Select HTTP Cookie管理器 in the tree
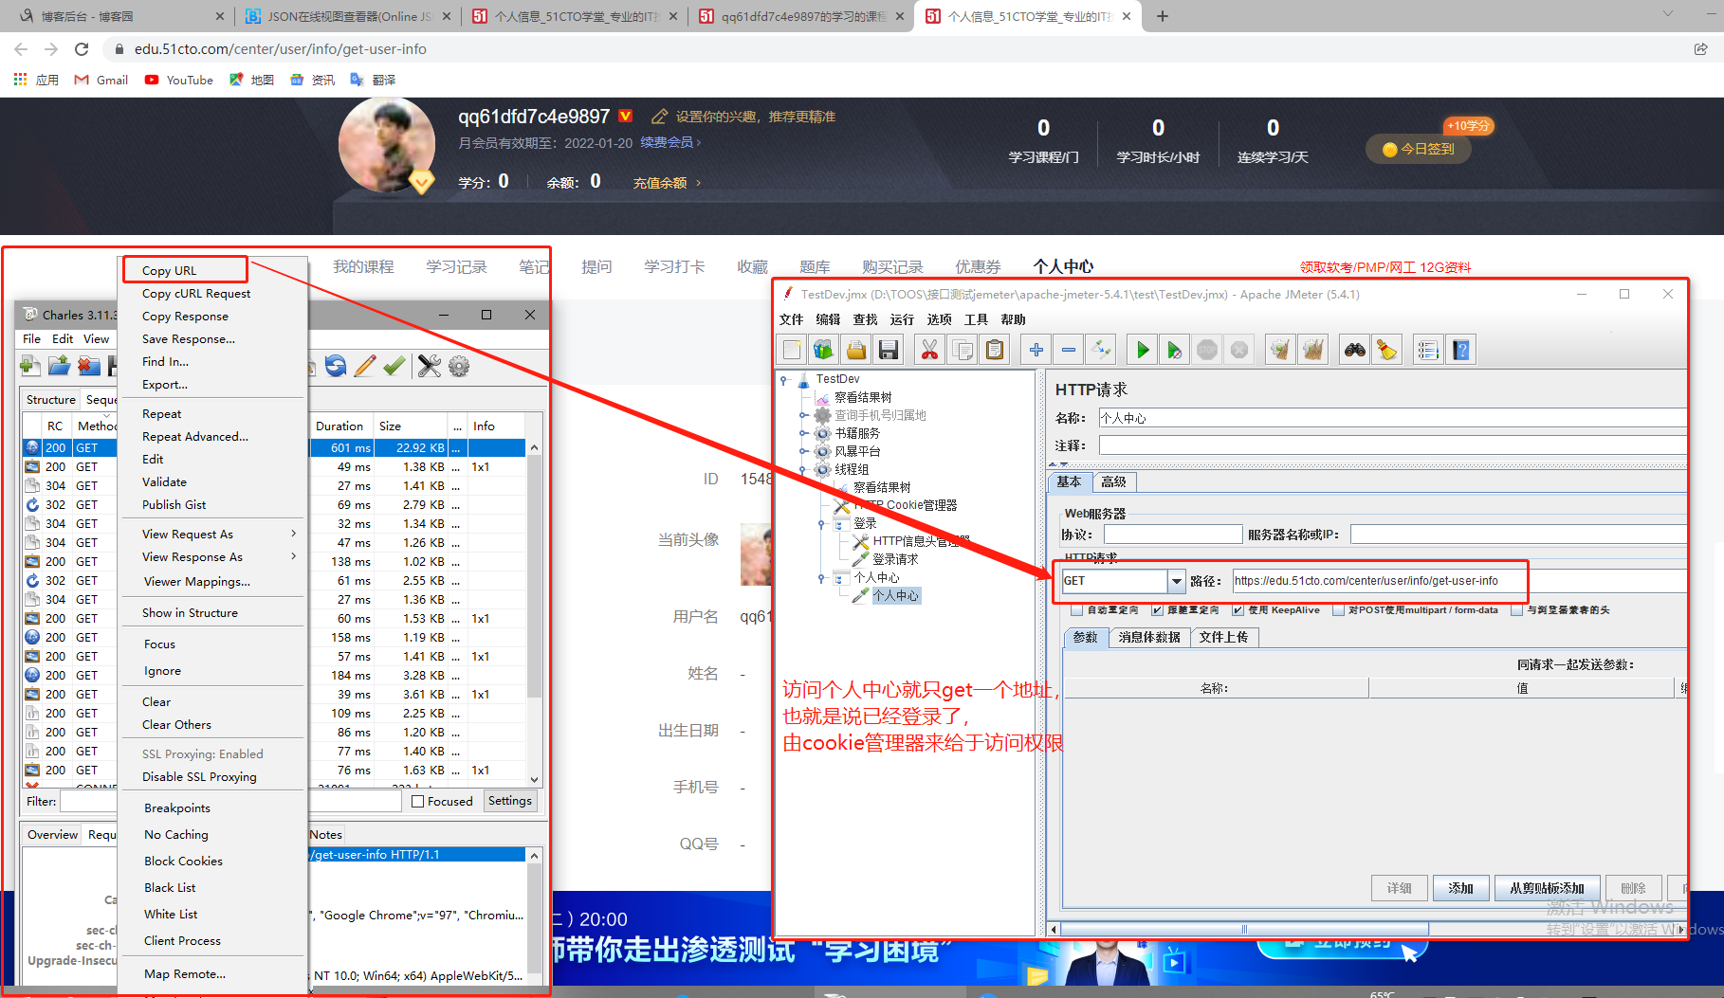This screenshot has width=1724, height=998. point(905,505)
